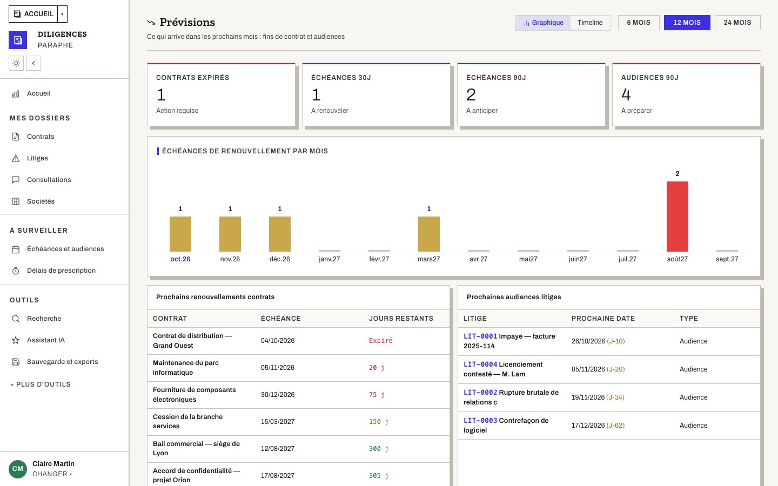The image size is (778, 486).
Task: Select the 12 MOIS range
Action: click(x=687, y=23)
